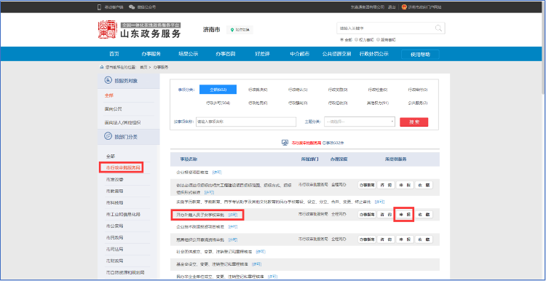Select 全部 under 按部门分类
This screenshot has width=546, height=281.
point(111,156)
